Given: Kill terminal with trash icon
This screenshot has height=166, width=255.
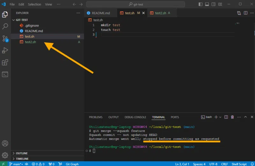Looking at the screenshot, I should click(232, 117).
